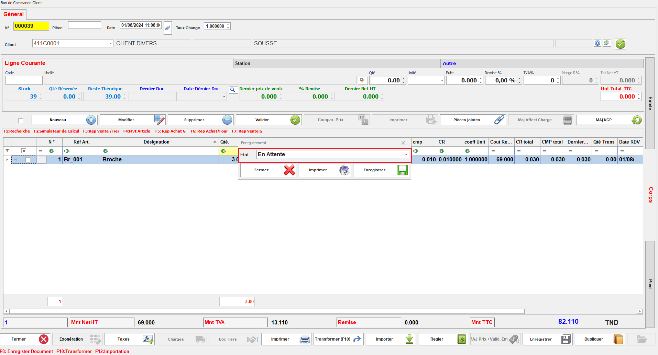
Task: Close the Enregistrement popup with X
Action: [x=403, y=143]
